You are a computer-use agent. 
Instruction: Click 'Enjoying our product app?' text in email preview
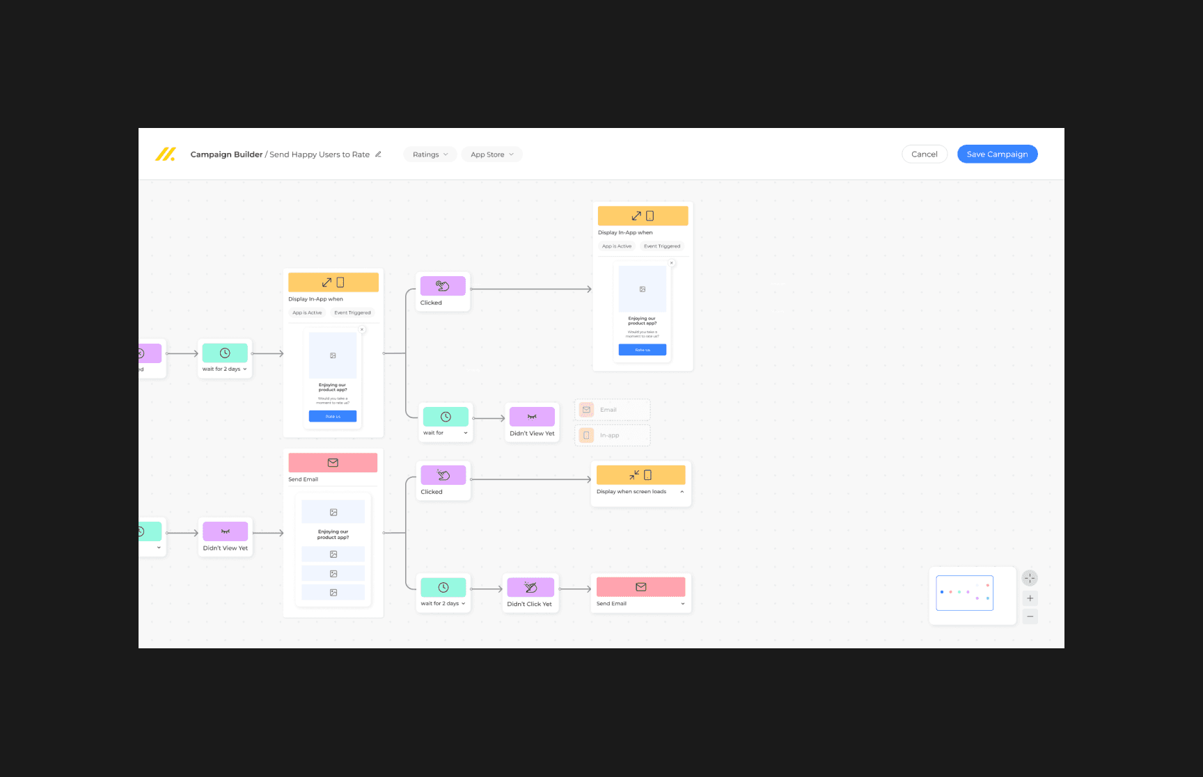coord(333,534)
